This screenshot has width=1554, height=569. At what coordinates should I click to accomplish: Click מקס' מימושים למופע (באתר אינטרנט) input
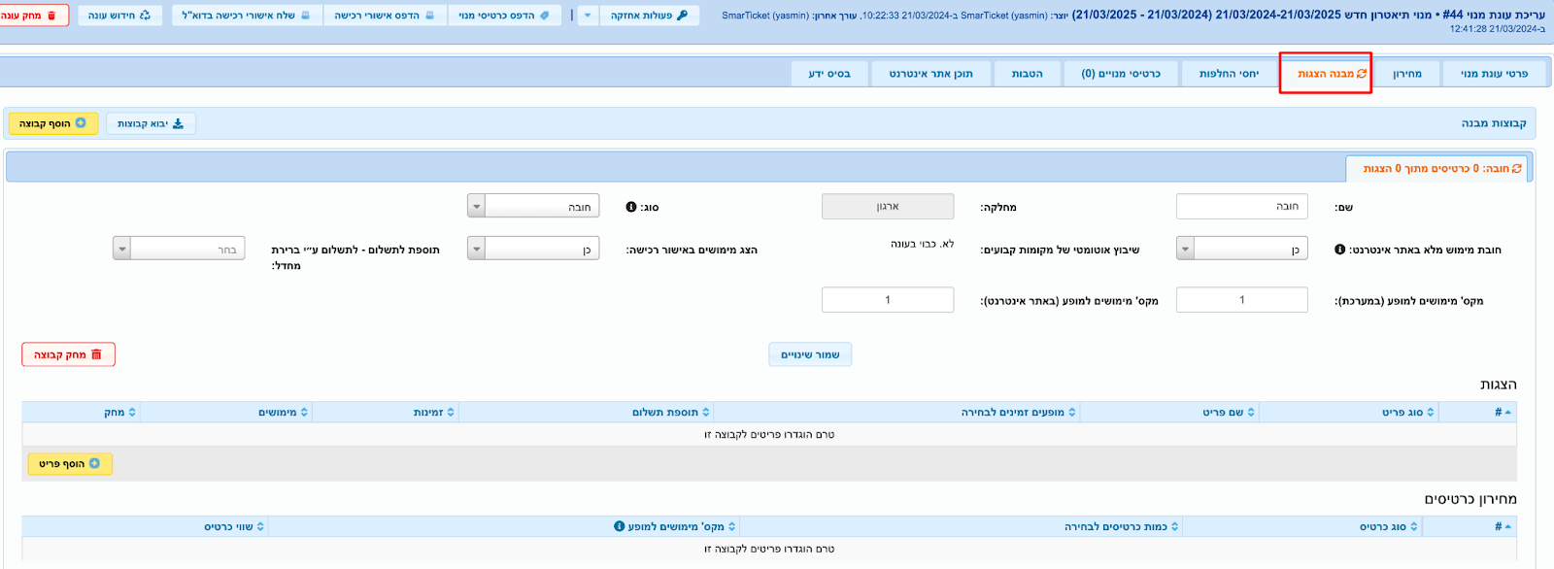pos(888,299)
